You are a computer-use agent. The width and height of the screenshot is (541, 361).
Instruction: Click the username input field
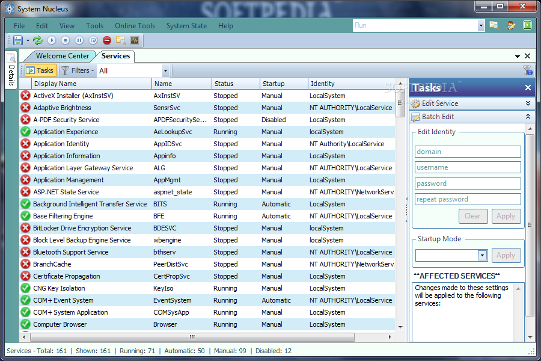coord(468,167)
